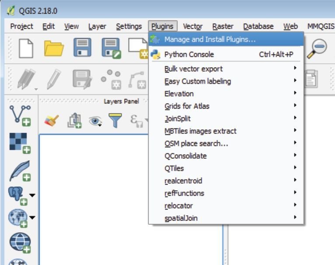Click the QGIS logo in title bar
335x265 pixels.
(10, 10)
